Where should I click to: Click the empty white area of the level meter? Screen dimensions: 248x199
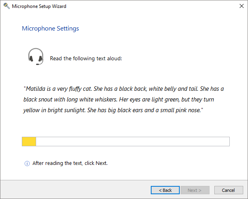(132, 142)
